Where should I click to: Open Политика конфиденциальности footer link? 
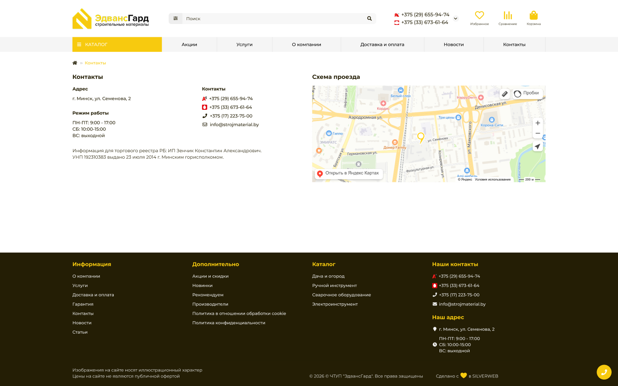[229, 323]
